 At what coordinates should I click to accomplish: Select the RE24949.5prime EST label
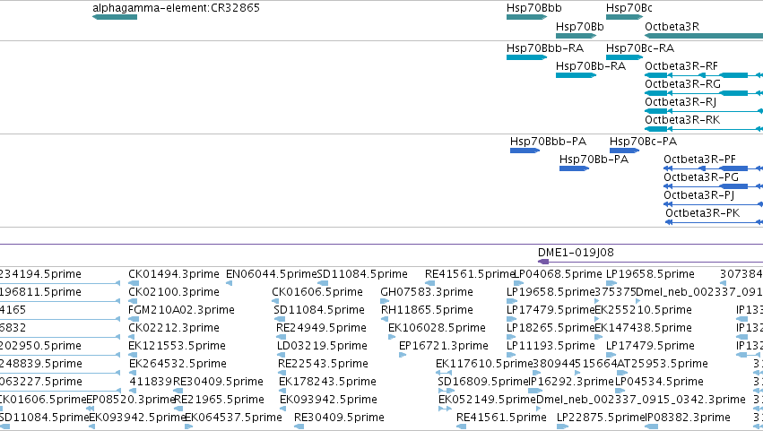tap(321, 328)
